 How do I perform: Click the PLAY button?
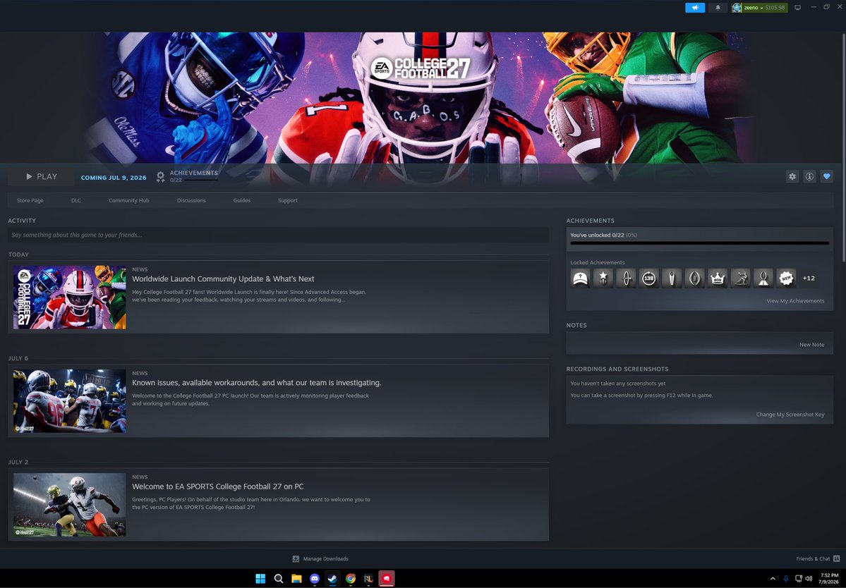42,177
